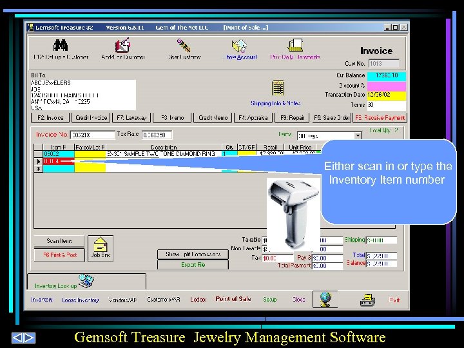Screen dimensions: 464x348
Task: Click the Retail column header
Action: click(x=270, y=147)
